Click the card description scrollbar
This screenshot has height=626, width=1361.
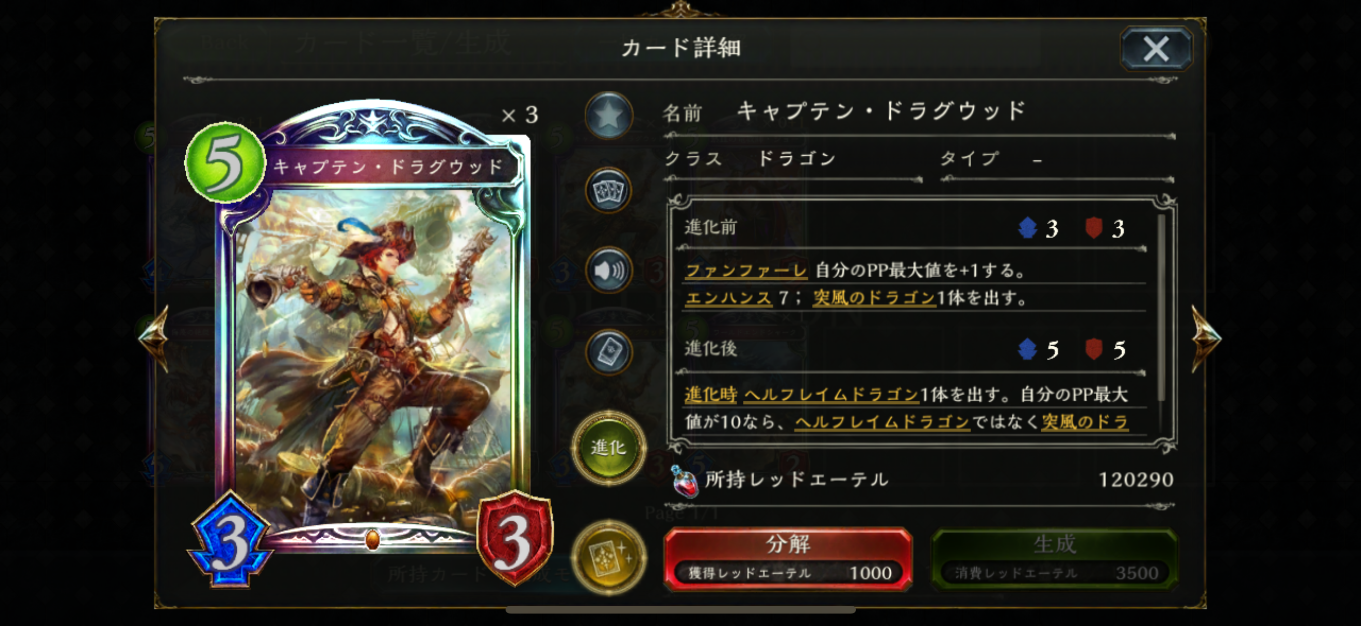(1161, 307)
